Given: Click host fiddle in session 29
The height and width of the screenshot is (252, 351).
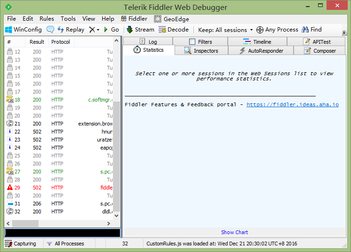Looking at the screenshot, I should tap(106, 188).
